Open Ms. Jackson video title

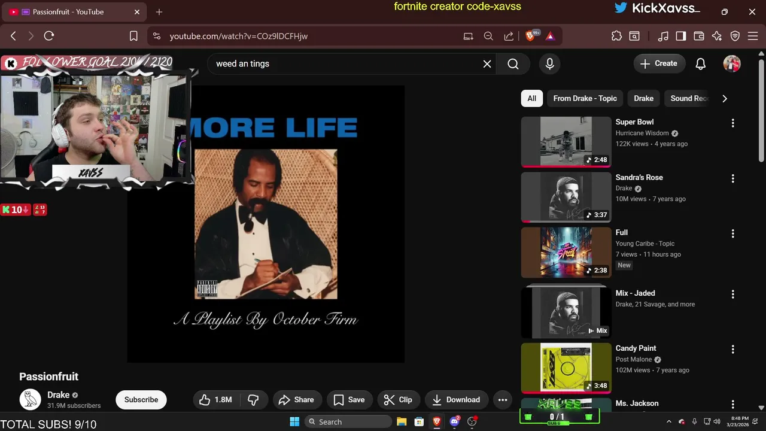[x=637, y=403]
